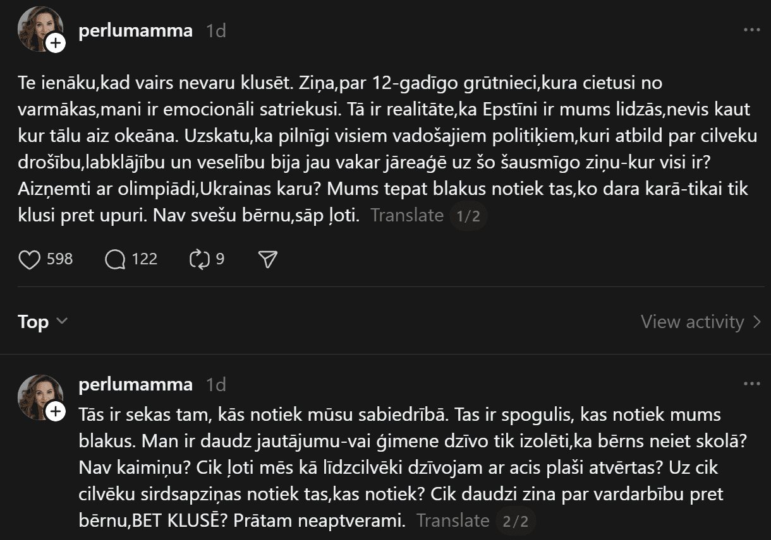Image resolution: width=771 pixels, height=540 pixels.
Task: Open more options on the first post
Action: [x=752, y=30]
